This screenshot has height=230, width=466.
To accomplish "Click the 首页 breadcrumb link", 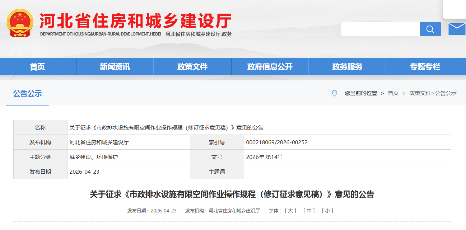I will (393, 93).
